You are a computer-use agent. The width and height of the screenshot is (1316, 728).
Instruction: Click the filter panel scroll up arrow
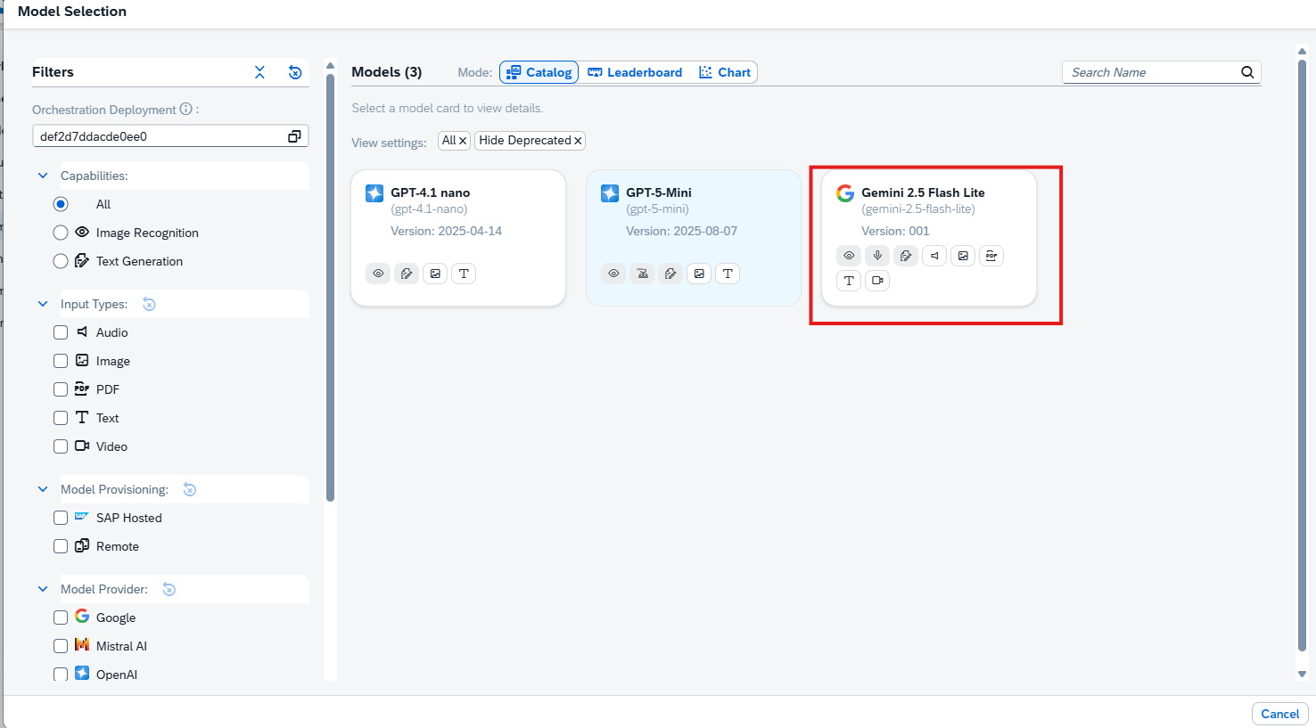point(330,66)
